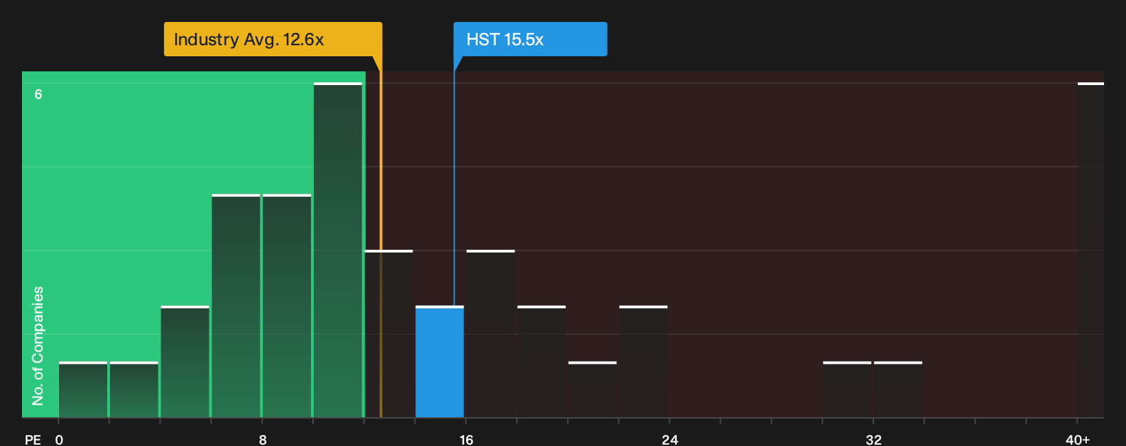Click the y-axis value 6
Screen dimensions: 1126x446
pyautogui.click(x=38, y=94)
